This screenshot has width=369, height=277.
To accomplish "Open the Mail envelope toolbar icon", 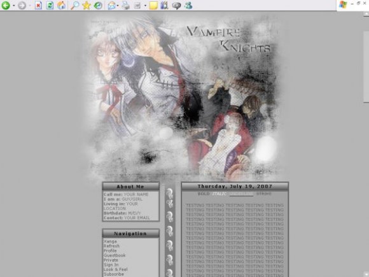I will pyautogui.click(x=111, y=6).
